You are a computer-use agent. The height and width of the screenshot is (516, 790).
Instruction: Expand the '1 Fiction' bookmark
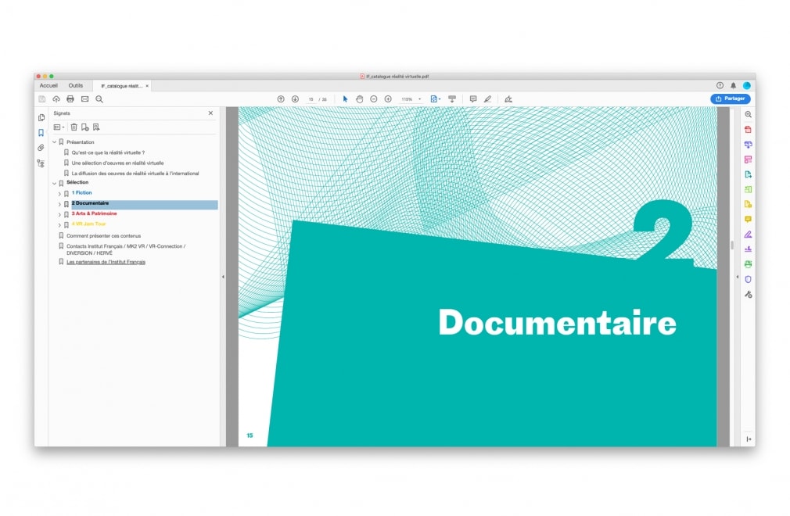click(59, 193)
